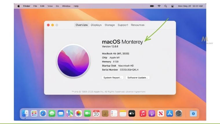This screenshot has height=124, width=220.
Task: Open App Store in the Dock
Action: coord(170,113)
